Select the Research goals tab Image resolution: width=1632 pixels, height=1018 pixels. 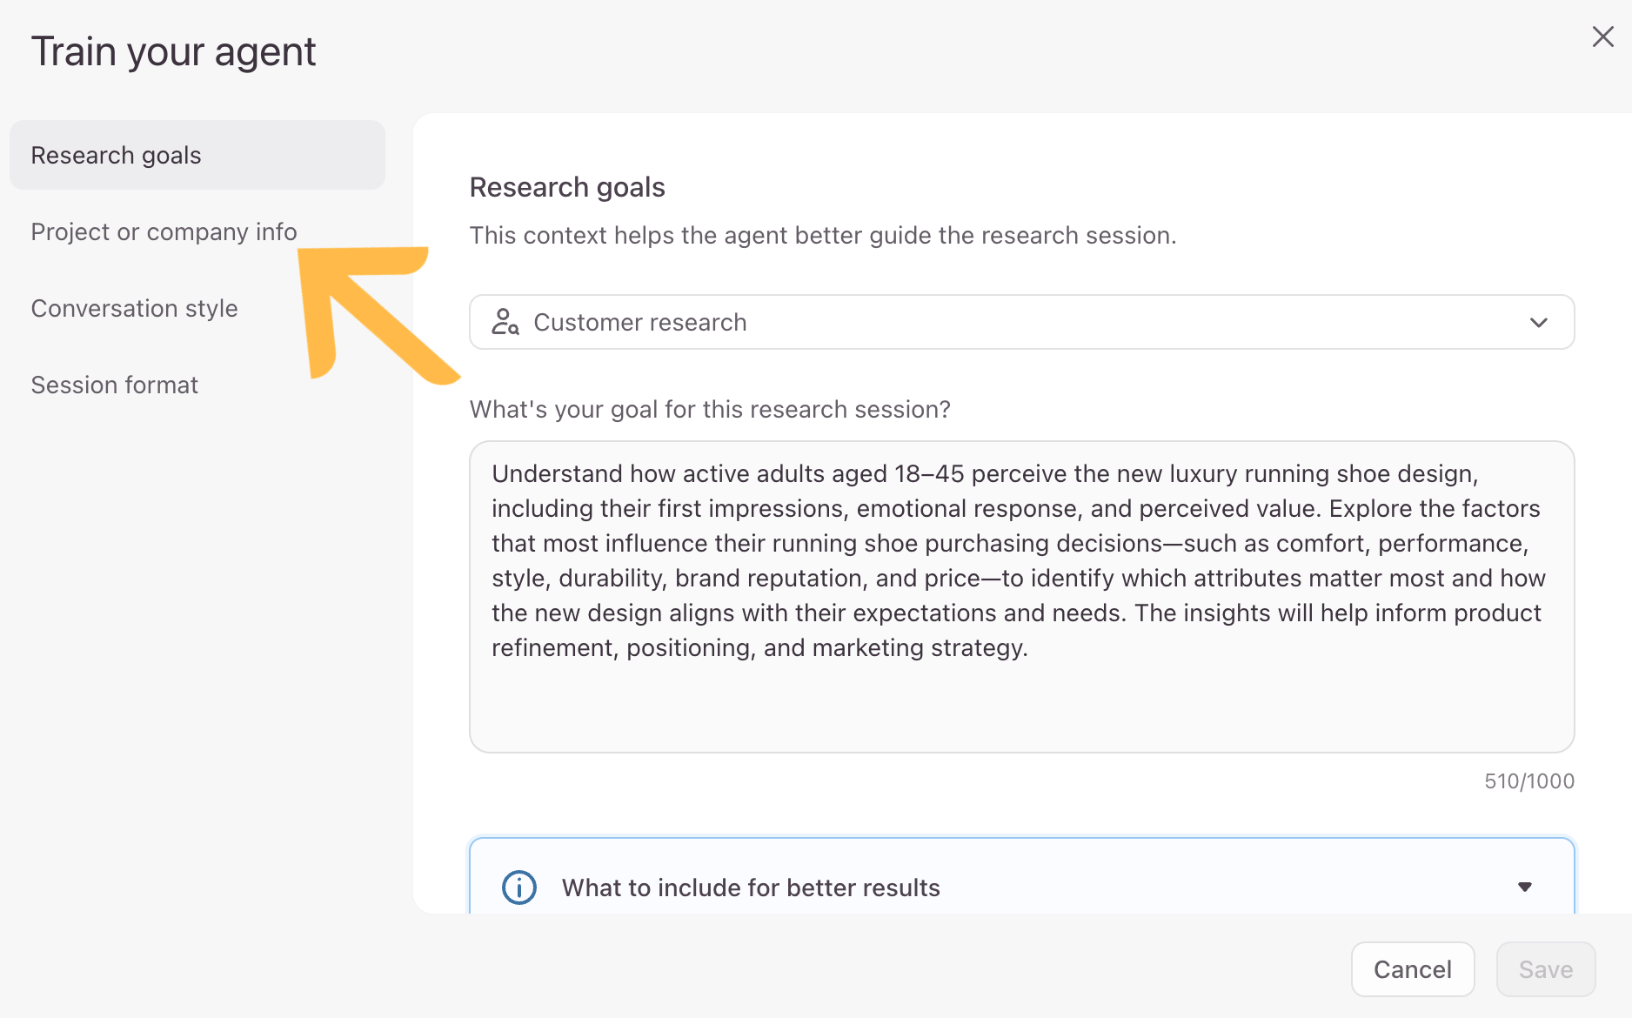point(197,155)
